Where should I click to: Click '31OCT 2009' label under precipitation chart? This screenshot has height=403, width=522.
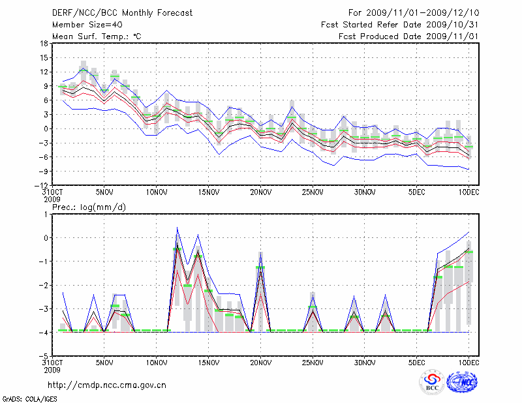(52, 366)
